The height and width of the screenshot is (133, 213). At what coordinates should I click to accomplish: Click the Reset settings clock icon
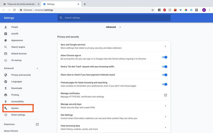[x=6, y=115]
